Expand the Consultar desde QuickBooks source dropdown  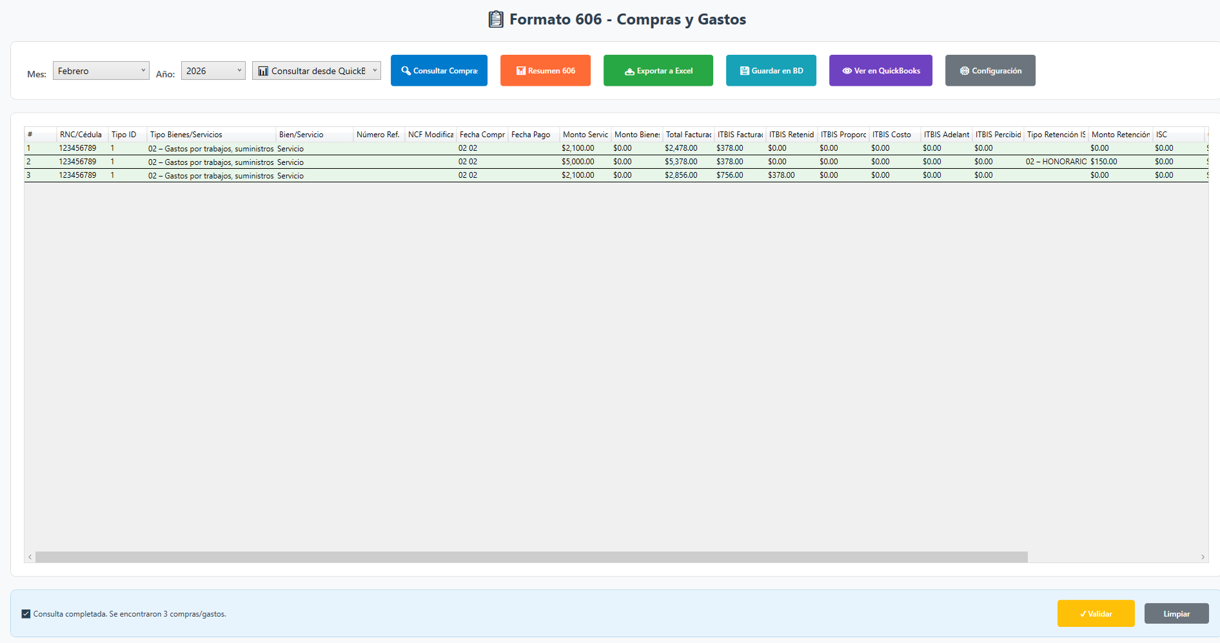pyautogui.click(x=316, y=71)
